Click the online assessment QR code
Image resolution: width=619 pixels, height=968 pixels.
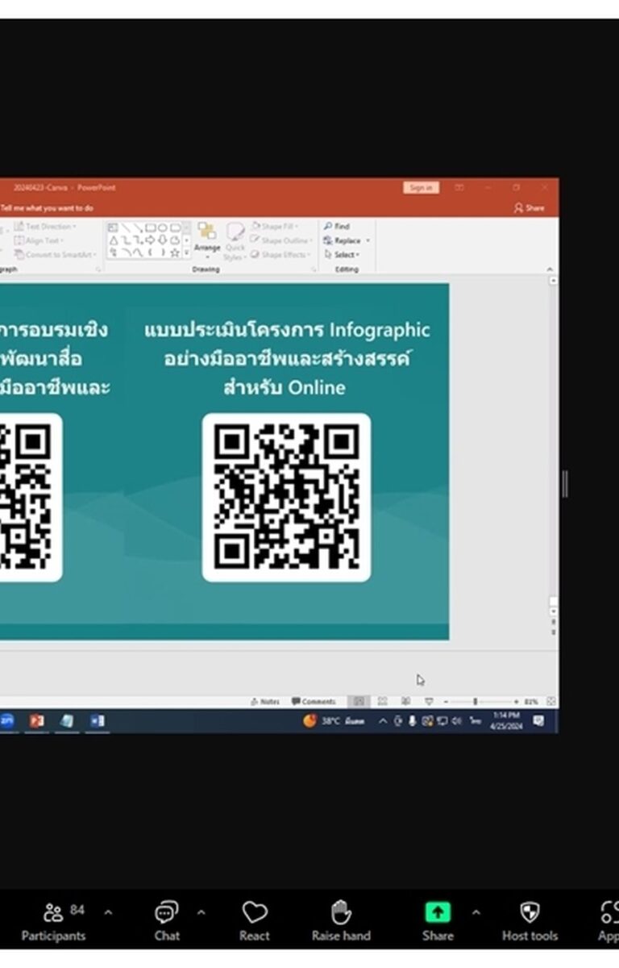coord(287,497)
